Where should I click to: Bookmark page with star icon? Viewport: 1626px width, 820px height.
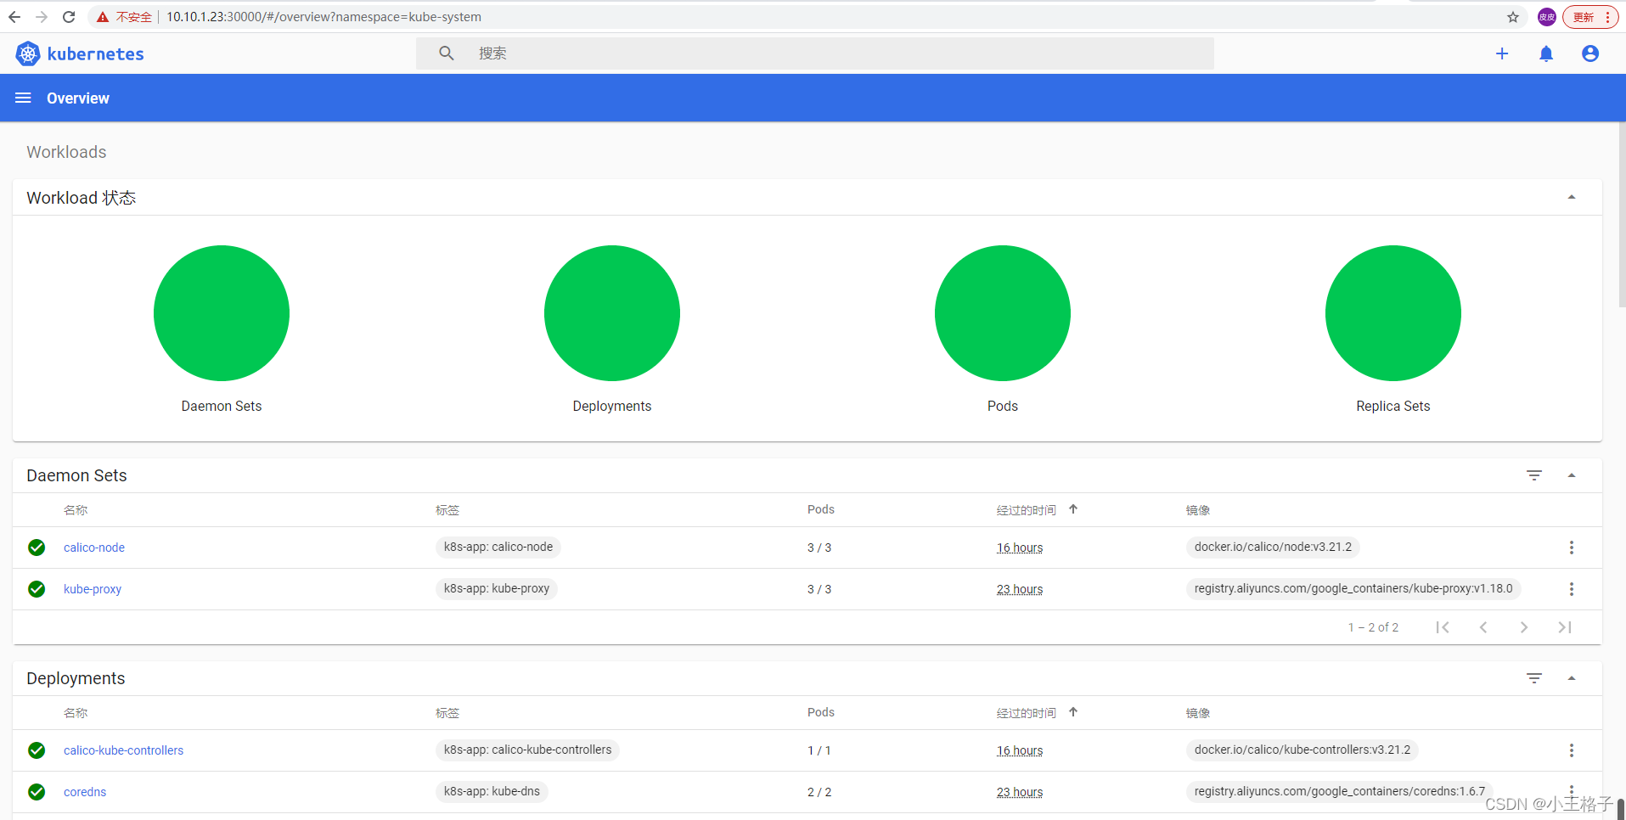pyautogui.click(x=1513, y=17)
